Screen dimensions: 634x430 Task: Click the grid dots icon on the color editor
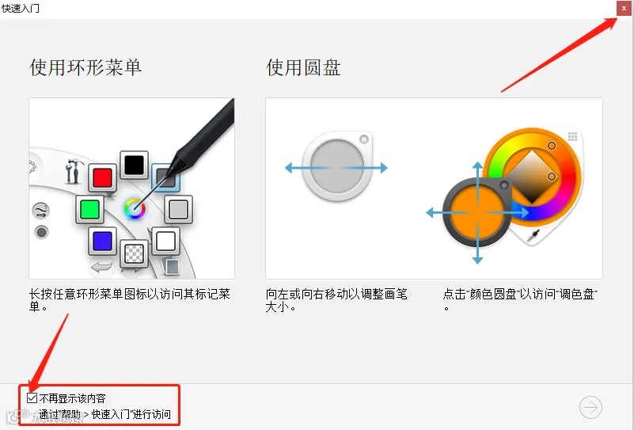pos(572,136)
